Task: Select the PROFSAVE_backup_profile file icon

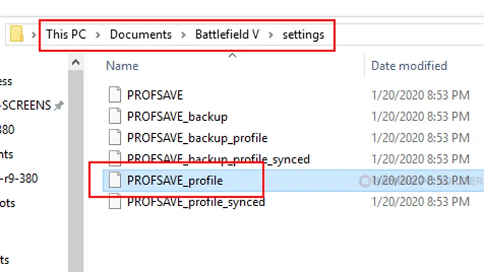Action: click(115, 137)
